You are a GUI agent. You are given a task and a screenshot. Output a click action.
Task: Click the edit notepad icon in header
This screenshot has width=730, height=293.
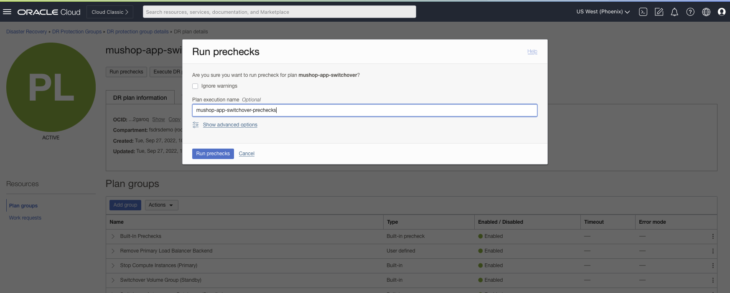point(659,12)
